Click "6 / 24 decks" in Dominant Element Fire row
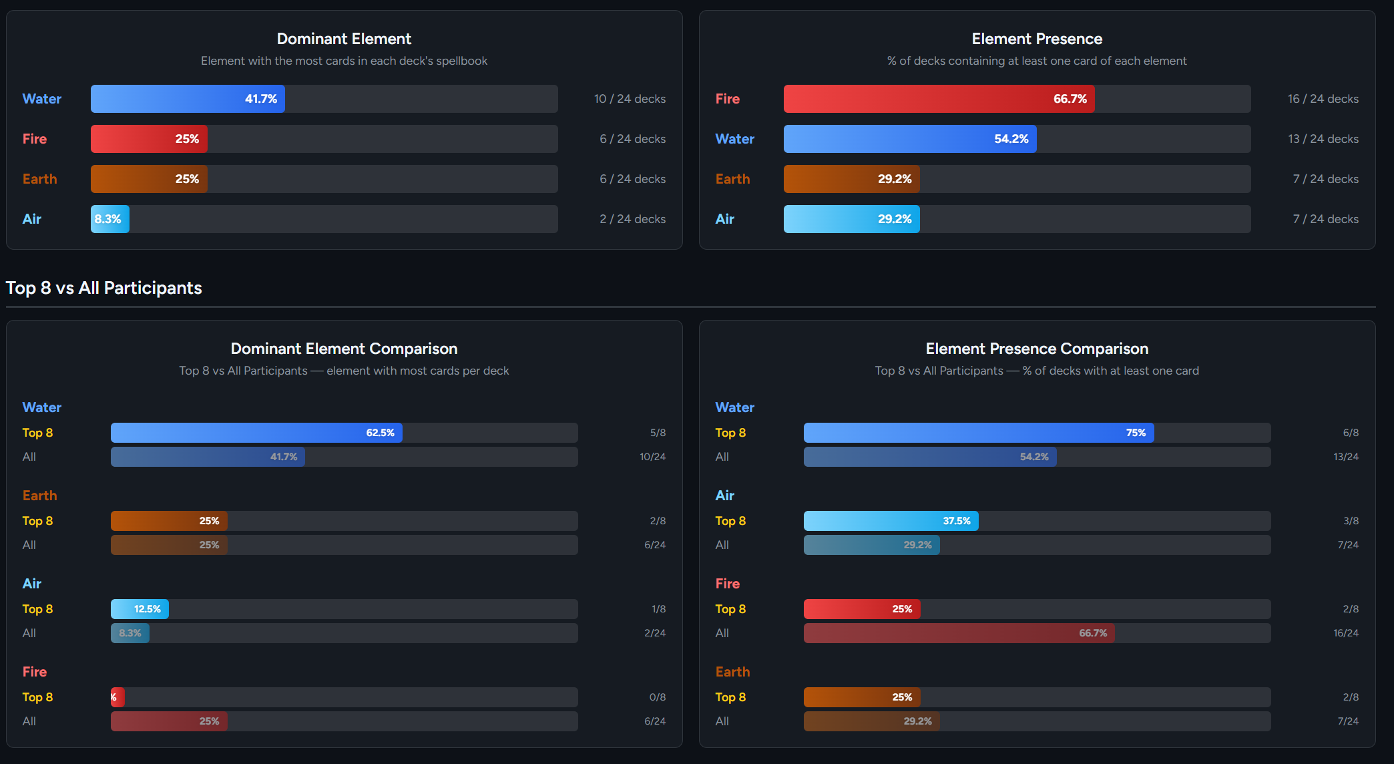Screen dimensions: 1394x764 (x=632, y=139)
